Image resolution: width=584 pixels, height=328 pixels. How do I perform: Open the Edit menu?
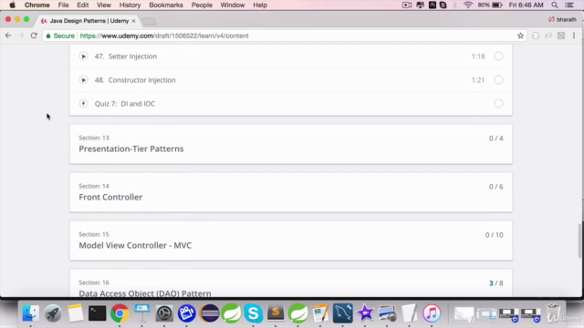[82, 5]
